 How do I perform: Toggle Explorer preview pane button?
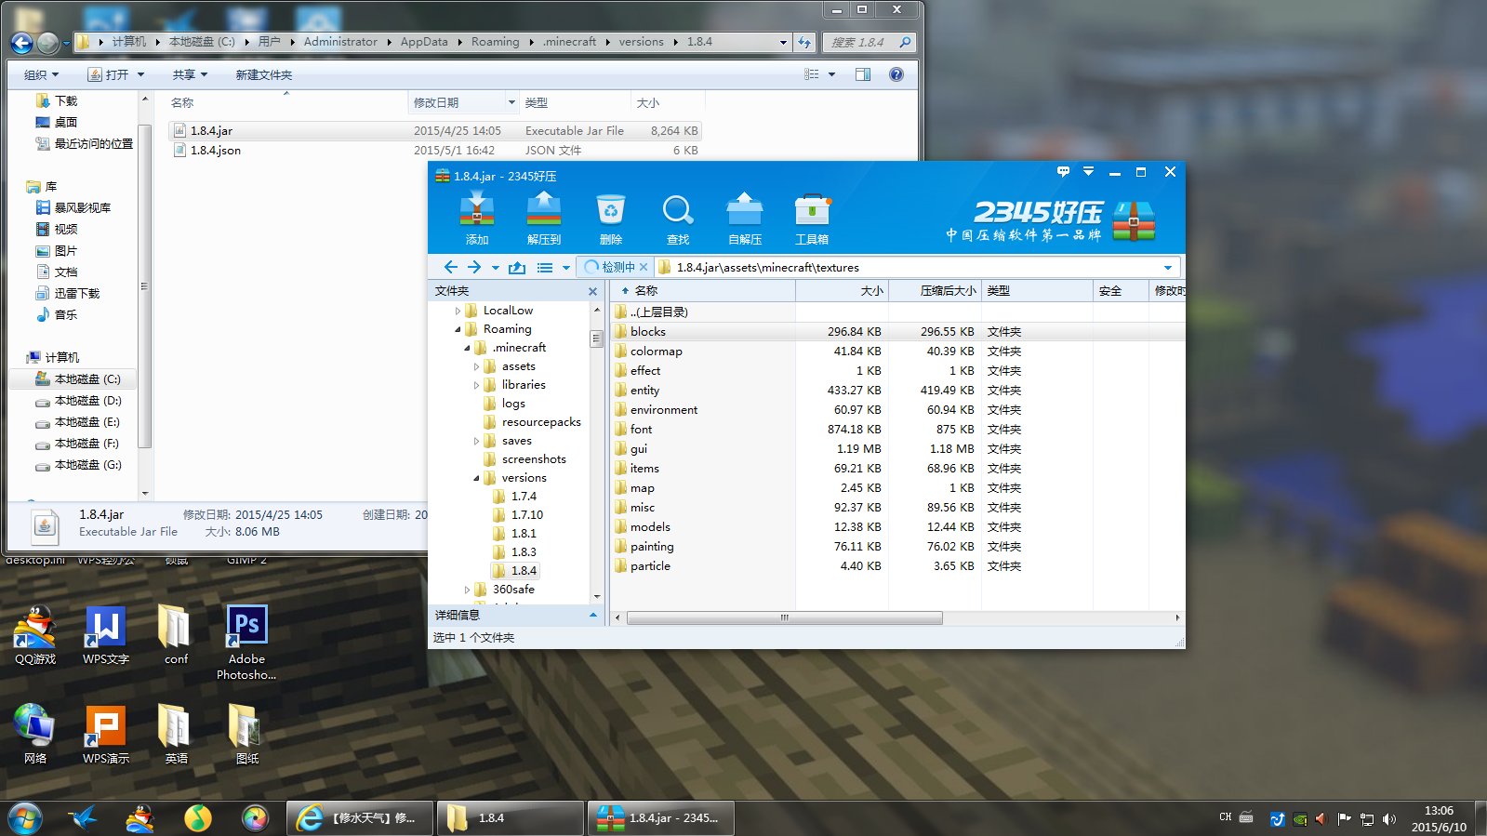863,74
